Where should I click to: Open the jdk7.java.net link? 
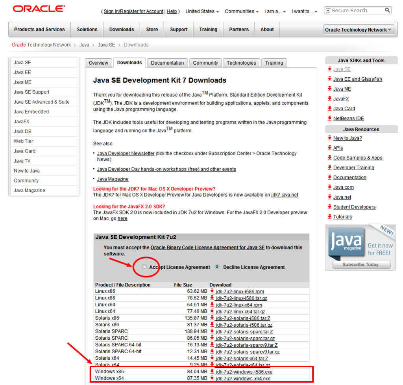(x=285, y=195)
